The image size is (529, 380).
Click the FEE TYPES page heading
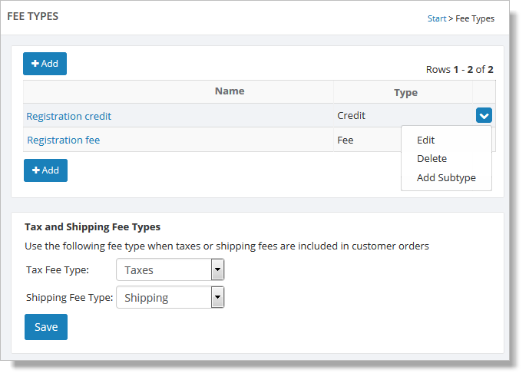tap(33, 16)
